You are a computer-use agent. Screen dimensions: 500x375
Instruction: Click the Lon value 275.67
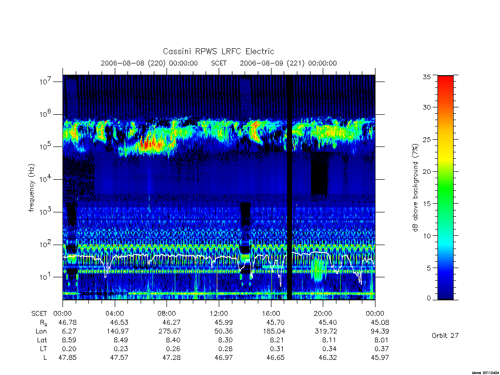[x=169, y=332]
